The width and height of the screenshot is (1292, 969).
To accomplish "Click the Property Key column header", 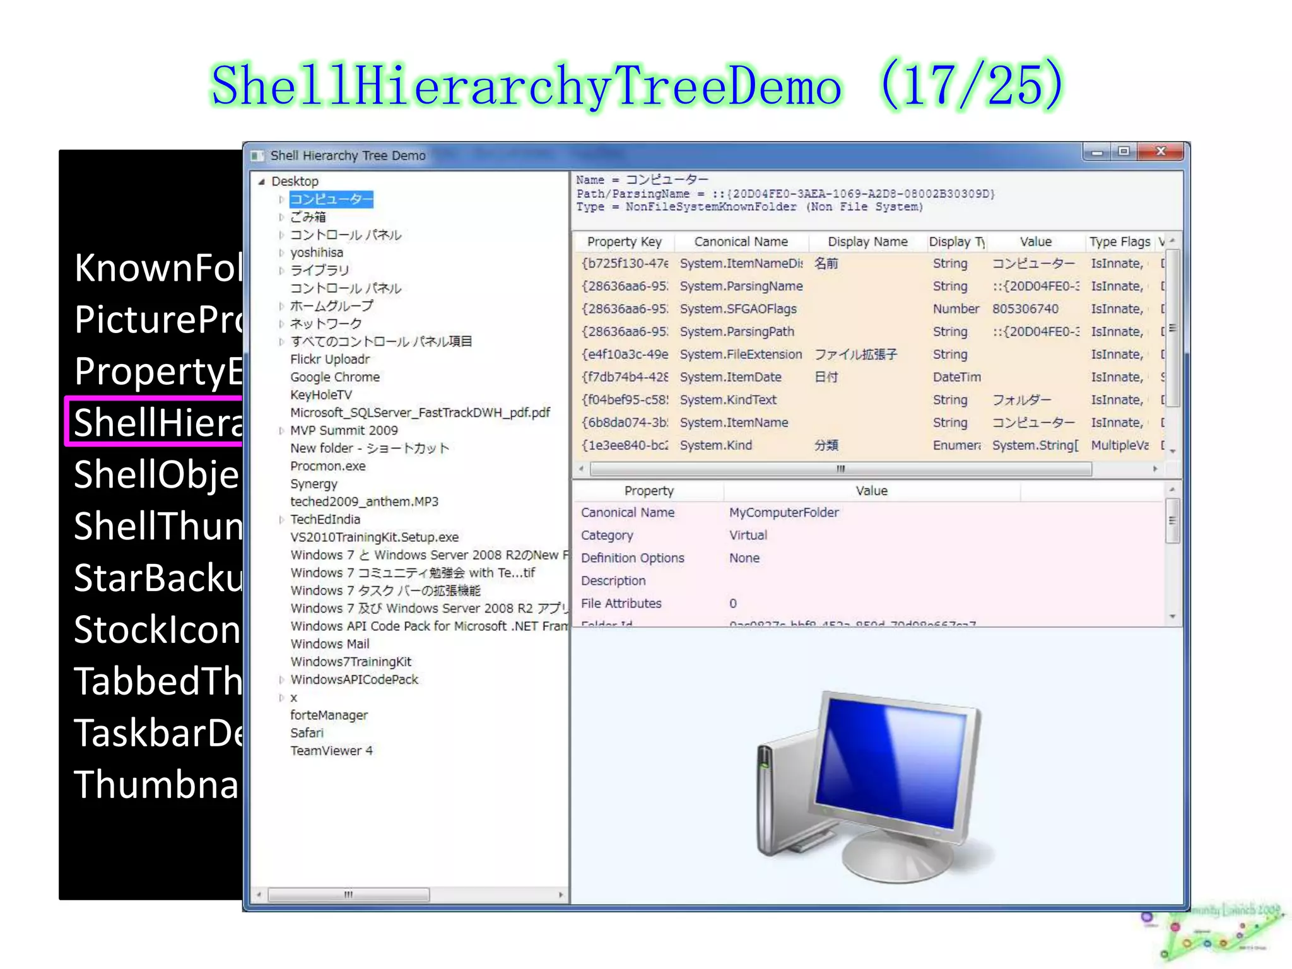I will pyautogui.click(x=624, y=242).
